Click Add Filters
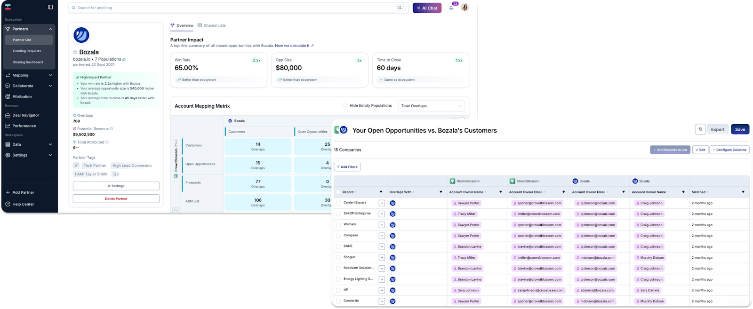The height and width of the screenshot is (309, 753). pos(347,167)
